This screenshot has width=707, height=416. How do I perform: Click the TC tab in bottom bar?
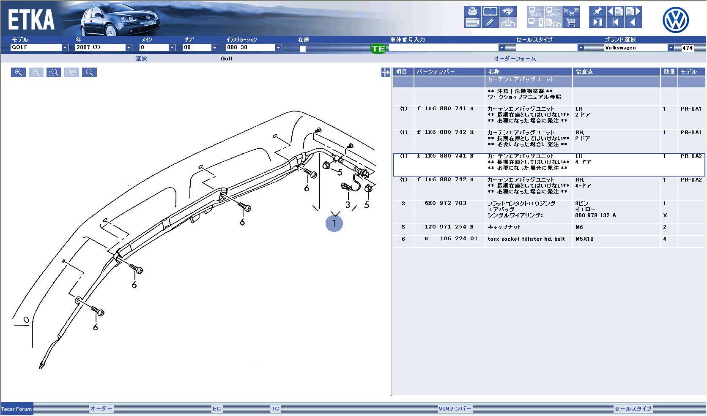point(275,409)
